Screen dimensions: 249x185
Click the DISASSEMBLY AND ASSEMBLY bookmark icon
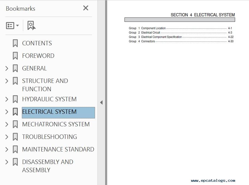15,162
